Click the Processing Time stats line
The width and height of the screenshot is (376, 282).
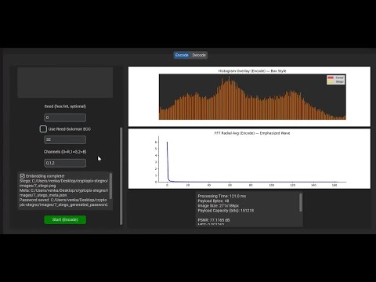pyautogui.click(x=222, y=196)
